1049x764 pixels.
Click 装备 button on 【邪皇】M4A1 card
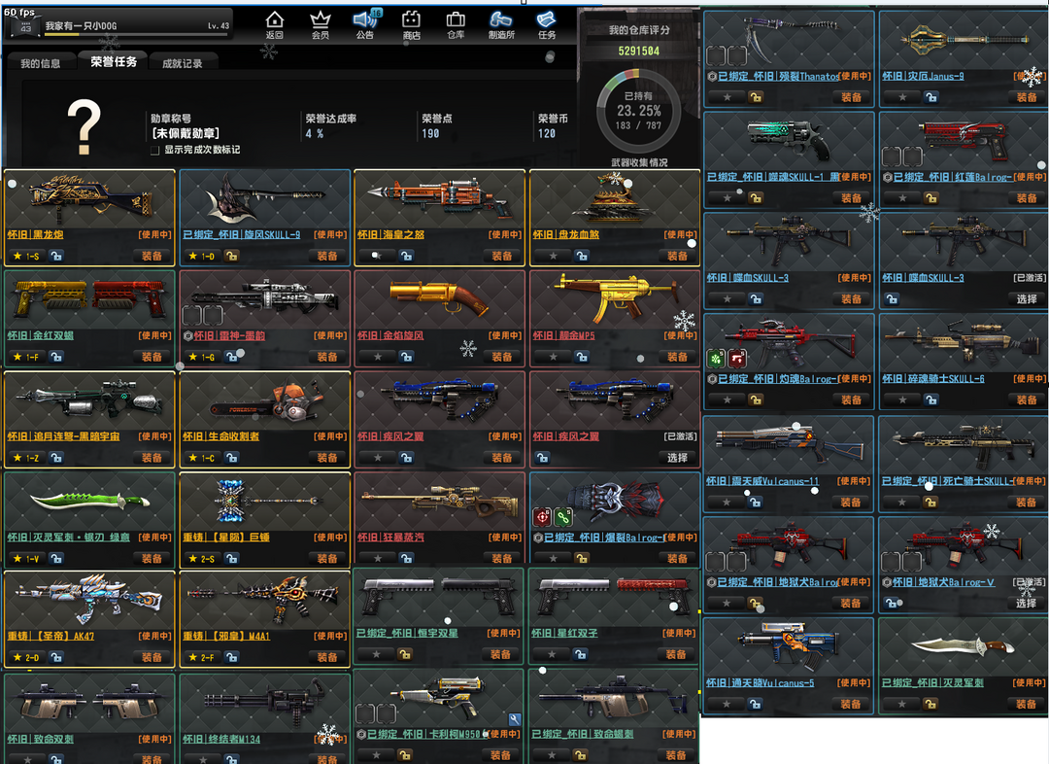pyautogui.click(x=327, y=657)
